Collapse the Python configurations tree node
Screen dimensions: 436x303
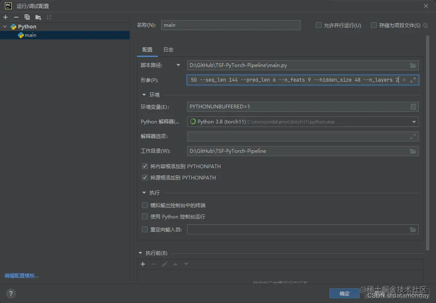click(x=5, y=26)
